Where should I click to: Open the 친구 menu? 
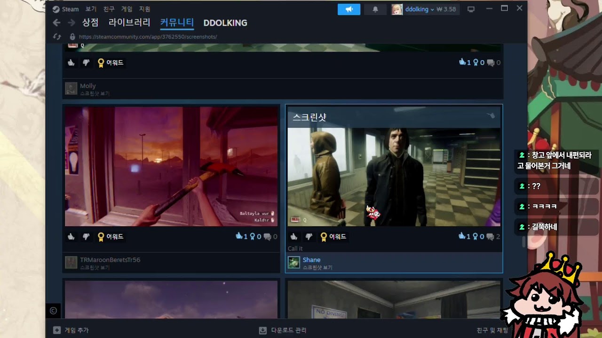point(109,9)
